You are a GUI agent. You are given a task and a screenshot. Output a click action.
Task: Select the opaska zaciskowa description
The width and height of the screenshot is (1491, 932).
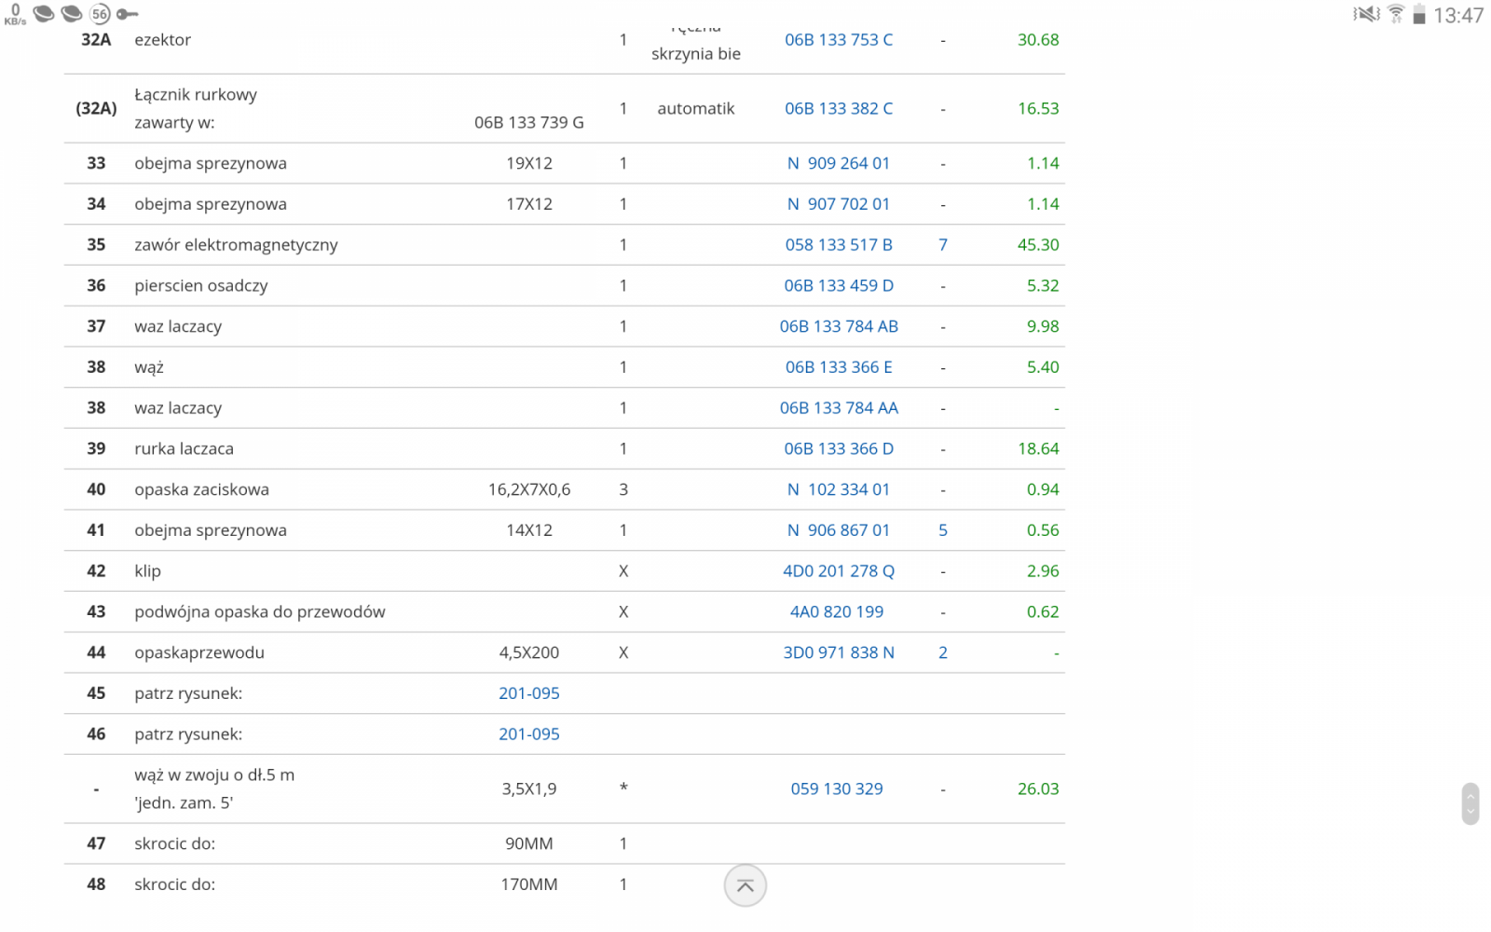pyautogui.click(x=201, y=490)
